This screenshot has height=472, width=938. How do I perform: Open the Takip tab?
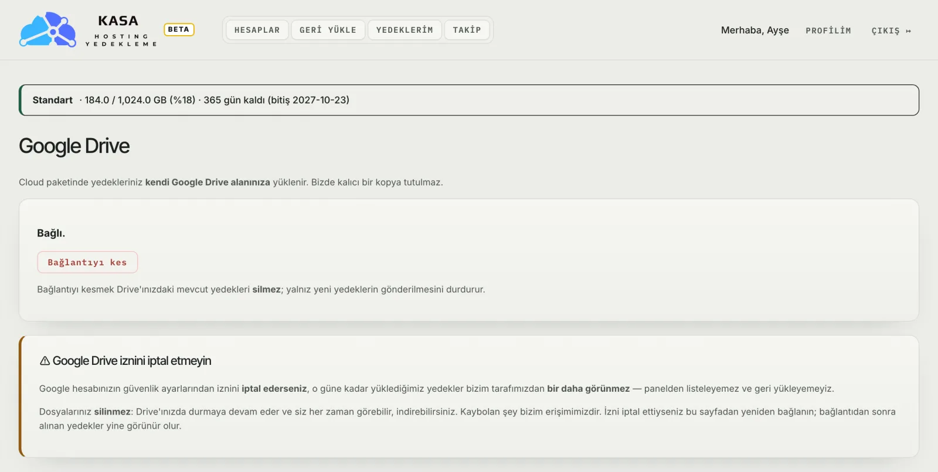467,30
